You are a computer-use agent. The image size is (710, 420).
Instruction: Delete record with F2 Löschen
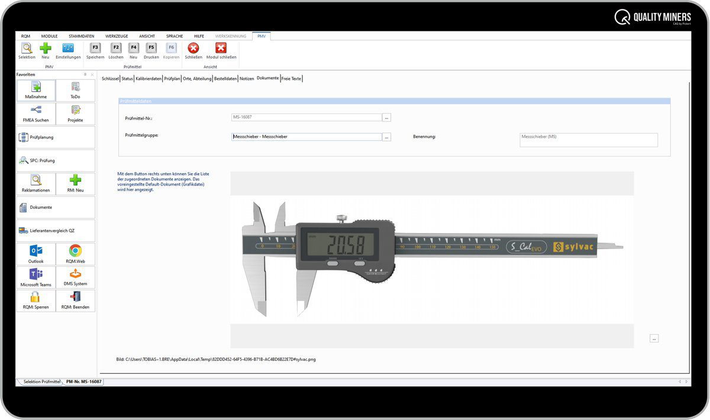[116, 51]
